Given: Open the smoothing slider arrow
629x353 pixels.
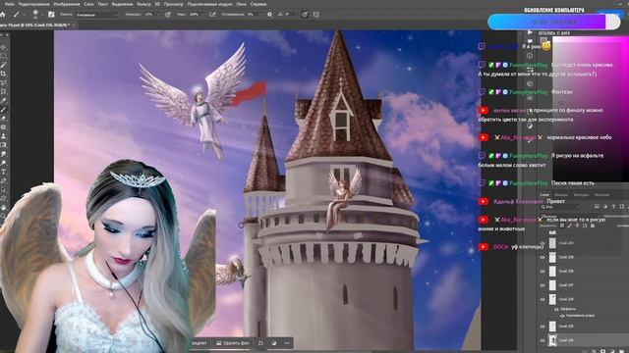Looking at the screenshot, I should [x=261, y=15].
